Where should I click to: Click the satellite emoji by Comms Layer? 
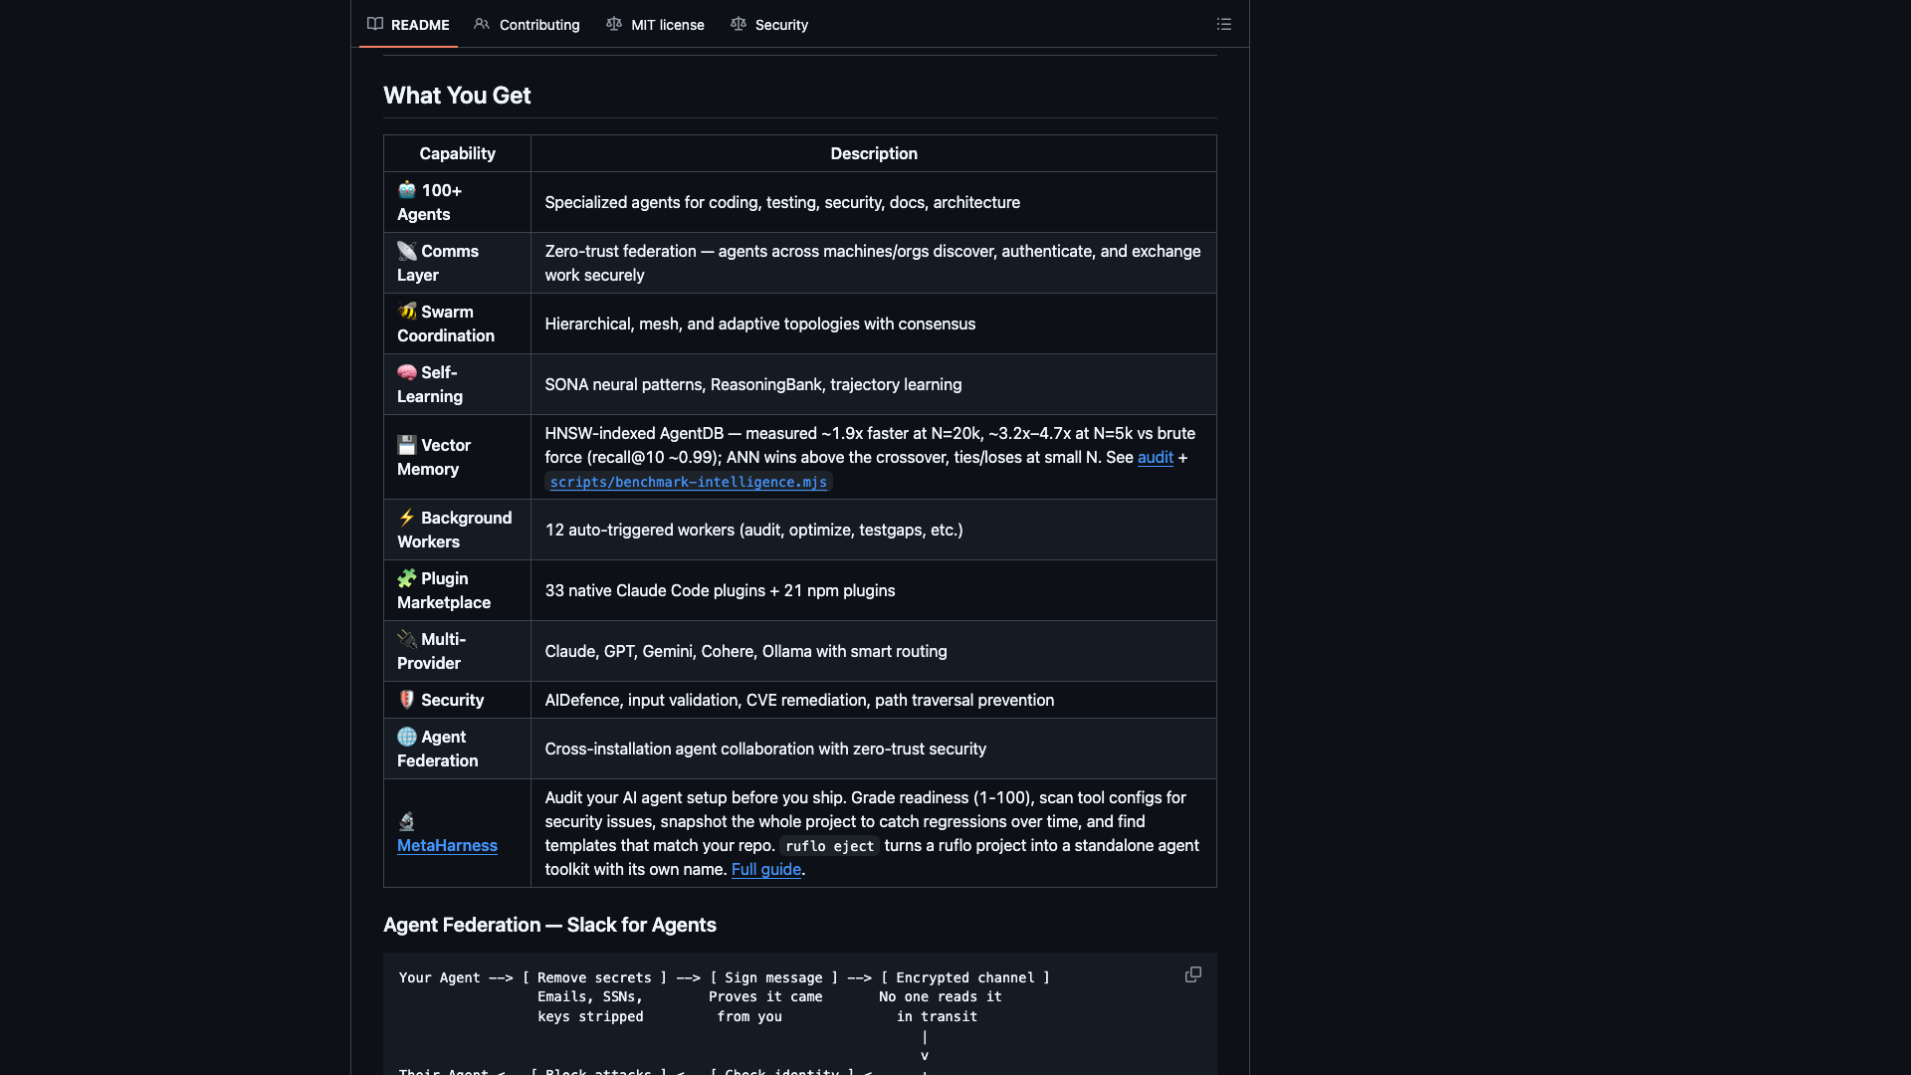pyautogui.click(x=407, y=251)
